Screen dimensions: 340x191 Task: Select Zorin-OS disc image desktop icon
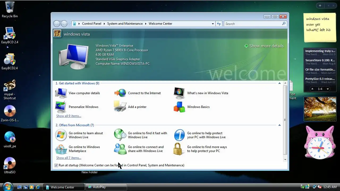(10, 113)
